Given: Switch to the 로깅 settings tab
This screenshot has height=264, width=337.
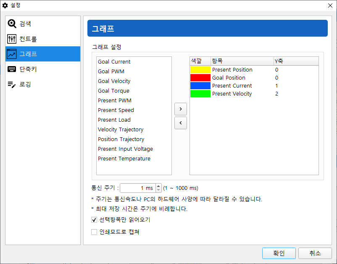Looking at the screenshot, I should [25, 85].
